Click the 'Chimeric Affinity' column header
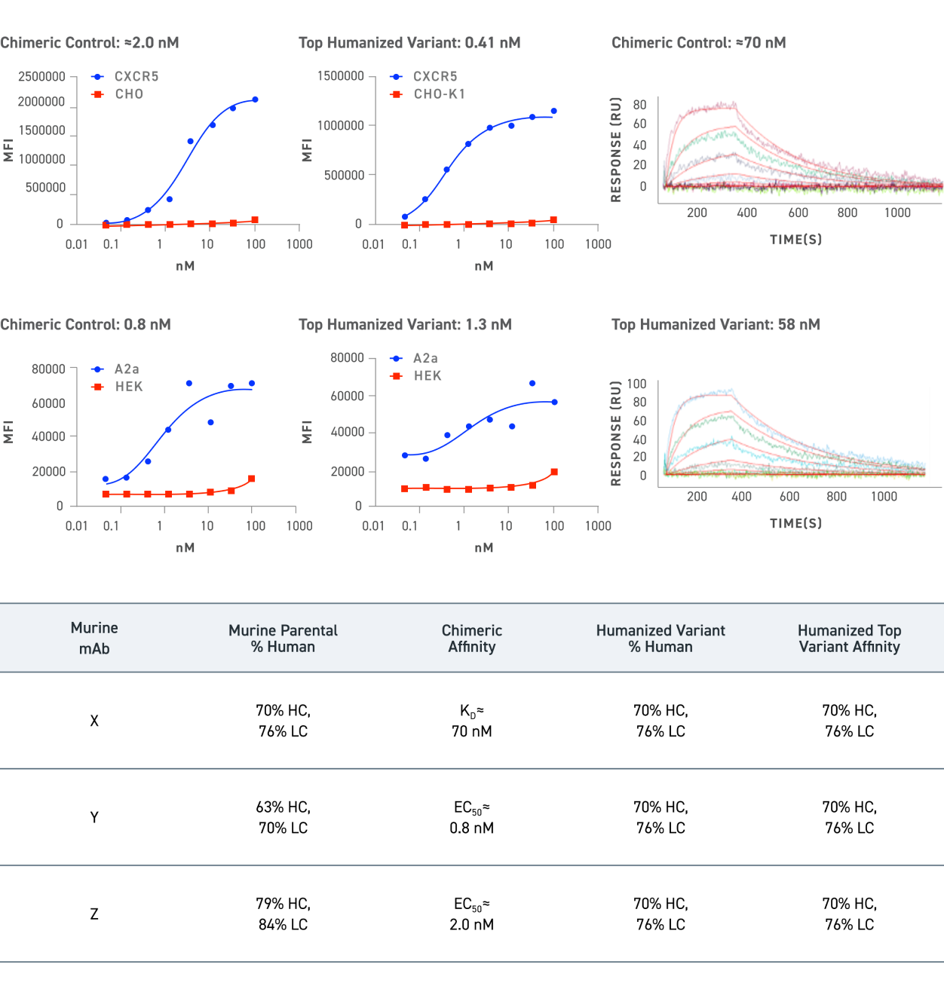Viewport: 944px width, 995px height. (x=472, y=638)
